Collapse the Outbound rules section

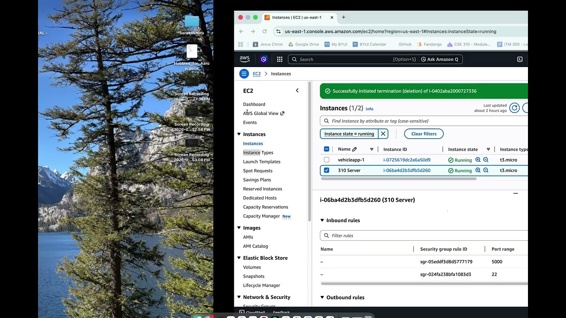pos(322,297)
